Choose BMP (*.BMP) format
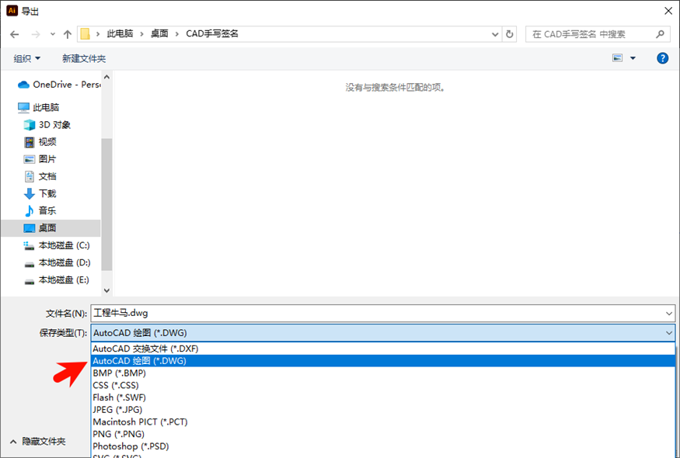The height and width of the screenshot is (458, 680). point(383,373)
